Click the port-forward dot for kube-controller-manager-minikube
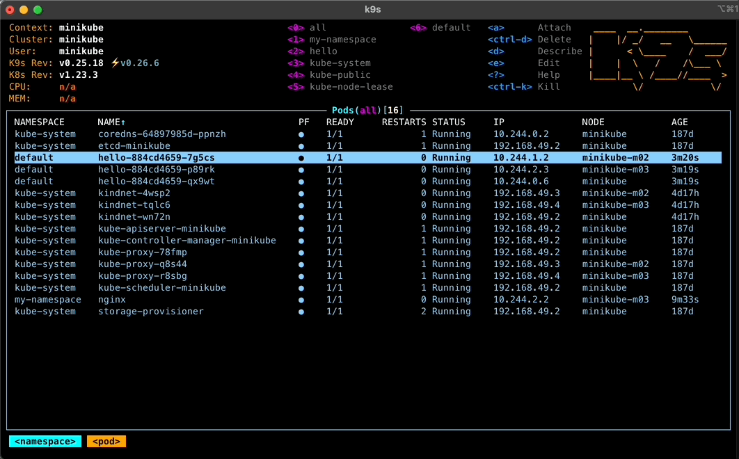 301,241
